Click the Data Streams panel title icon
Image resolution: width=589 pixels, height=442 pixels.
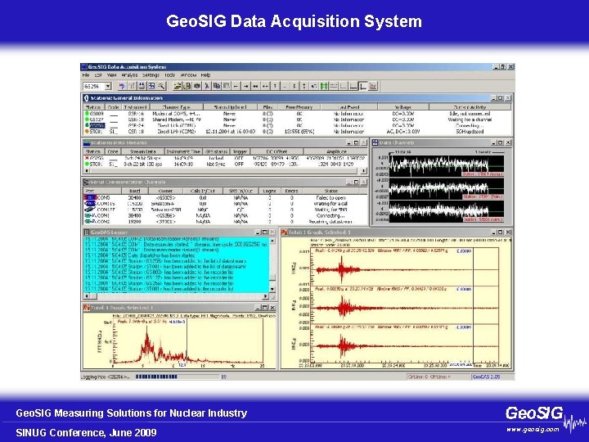click(x=87, y=142)
